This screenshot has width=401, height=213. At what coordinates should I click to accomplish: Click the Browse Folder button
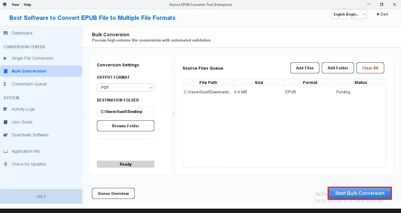point(126,126)
